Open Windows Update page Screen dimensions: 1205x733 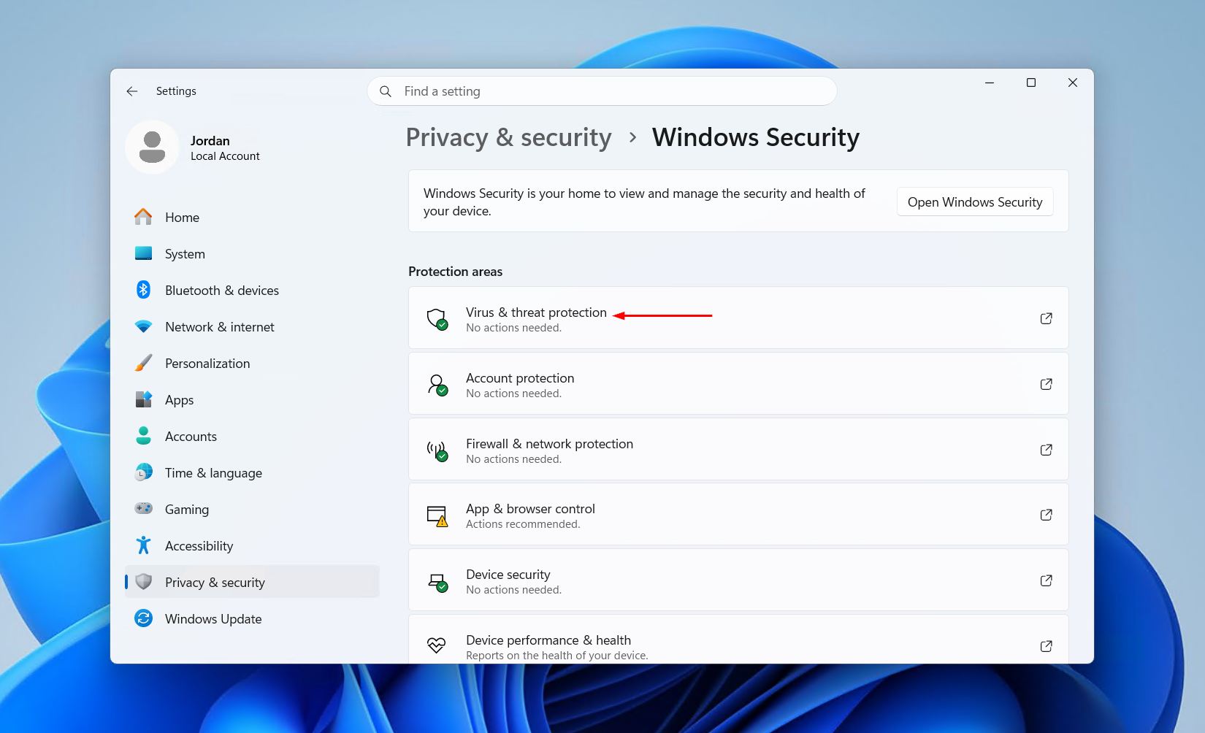tap(252, 618)
